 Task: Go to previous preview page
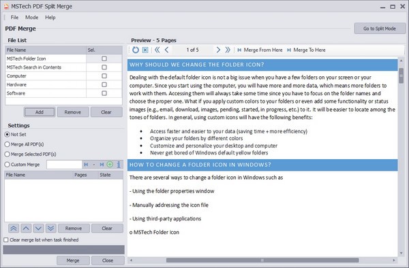166,50
